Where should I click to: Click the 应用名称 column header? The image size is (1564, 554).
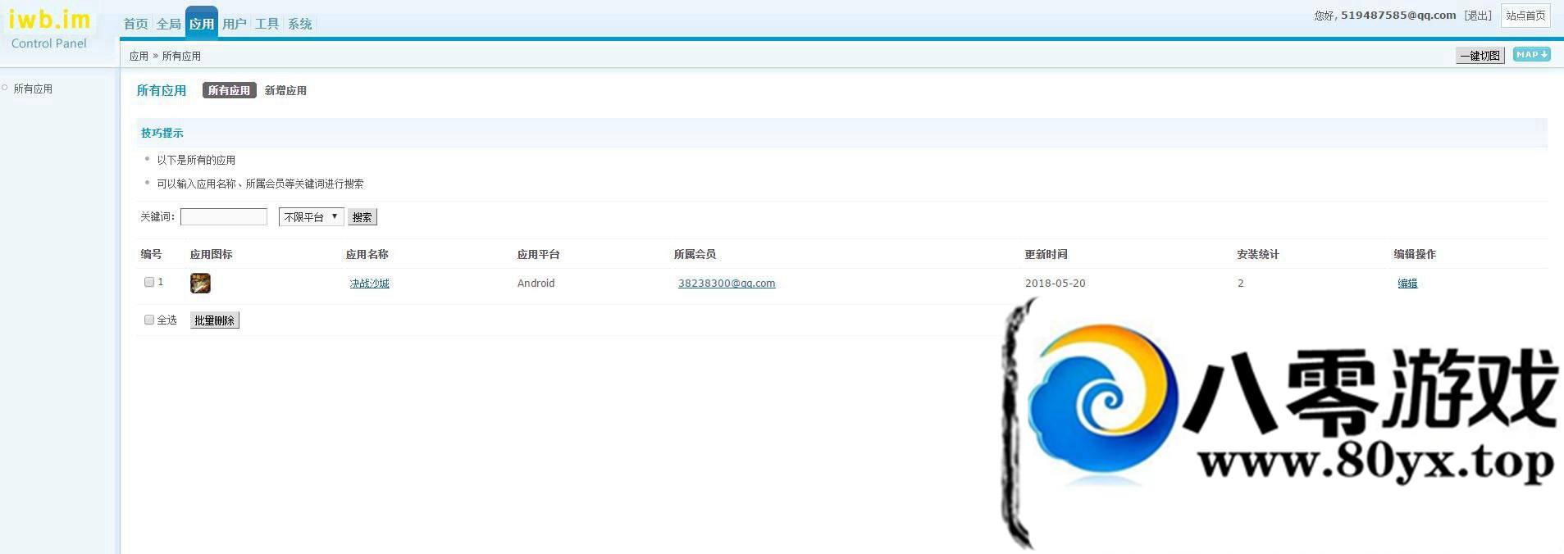click(367, 254)
